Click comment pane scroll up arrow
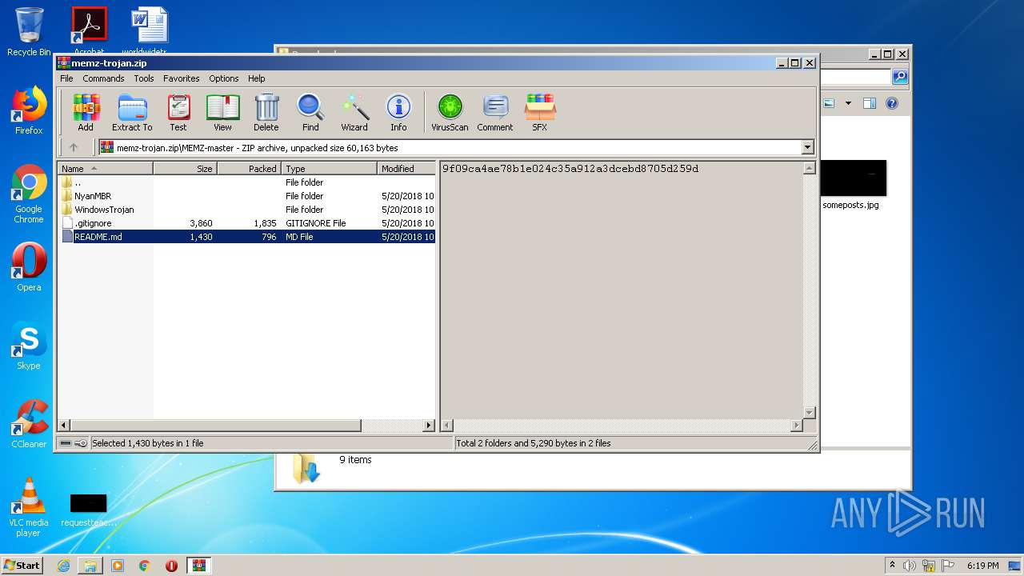The image size is (1024, 576). 809,169
